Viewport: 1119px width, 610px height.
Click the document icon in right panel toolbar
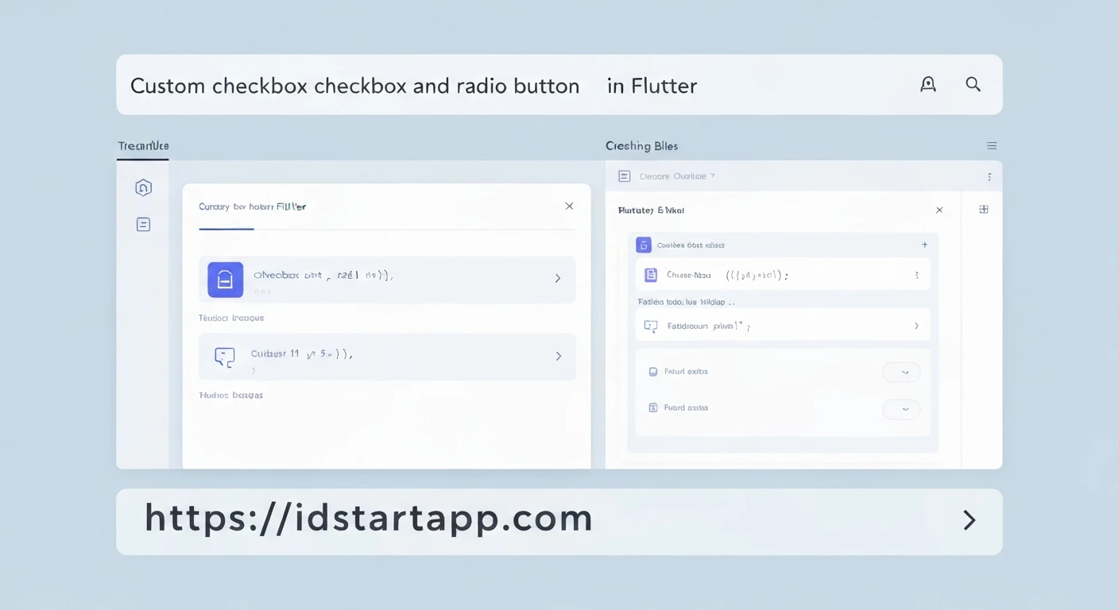625,176
